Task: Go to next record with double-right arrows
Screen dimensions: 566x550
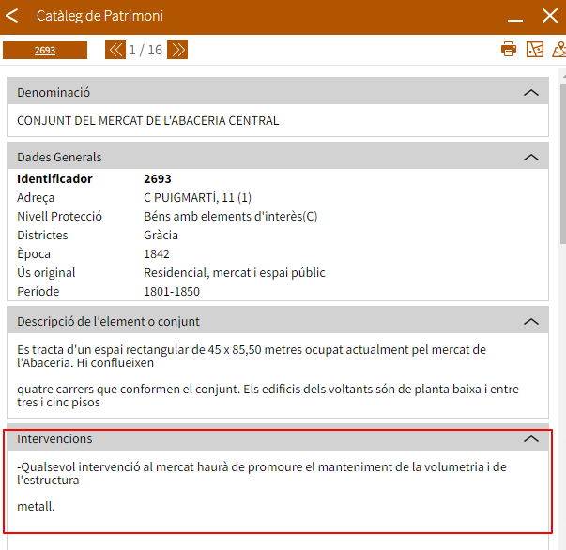Action: (x=177, y=50)
